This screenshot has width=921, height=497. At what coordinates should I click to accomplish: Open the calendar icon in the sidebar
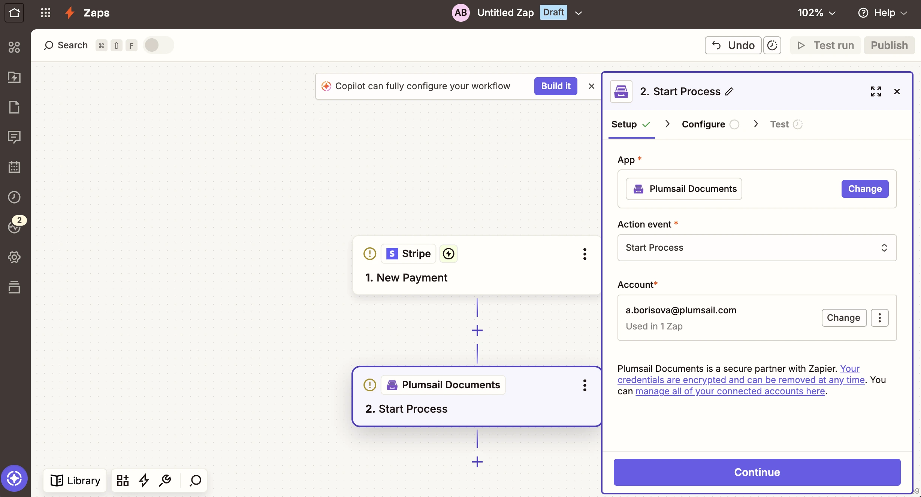[14, 167]
